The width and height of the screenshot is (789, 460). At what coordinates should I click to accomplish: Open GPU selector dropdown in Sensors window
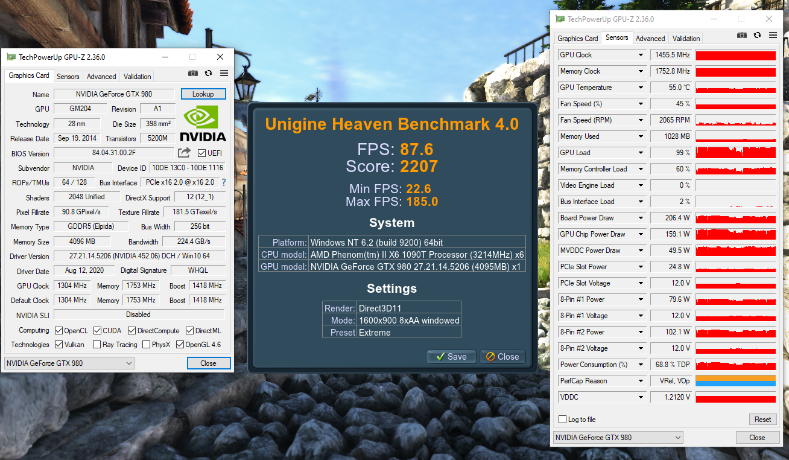point(618,438)
